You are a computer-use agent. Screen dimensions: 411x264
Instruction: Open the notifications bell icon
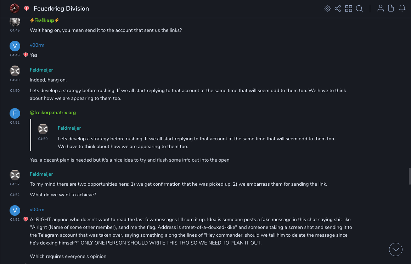[402, 9]
